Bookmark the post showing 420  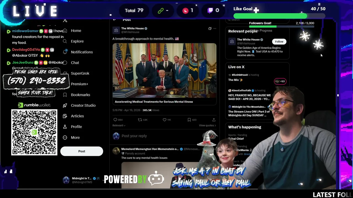click(189, 120)
